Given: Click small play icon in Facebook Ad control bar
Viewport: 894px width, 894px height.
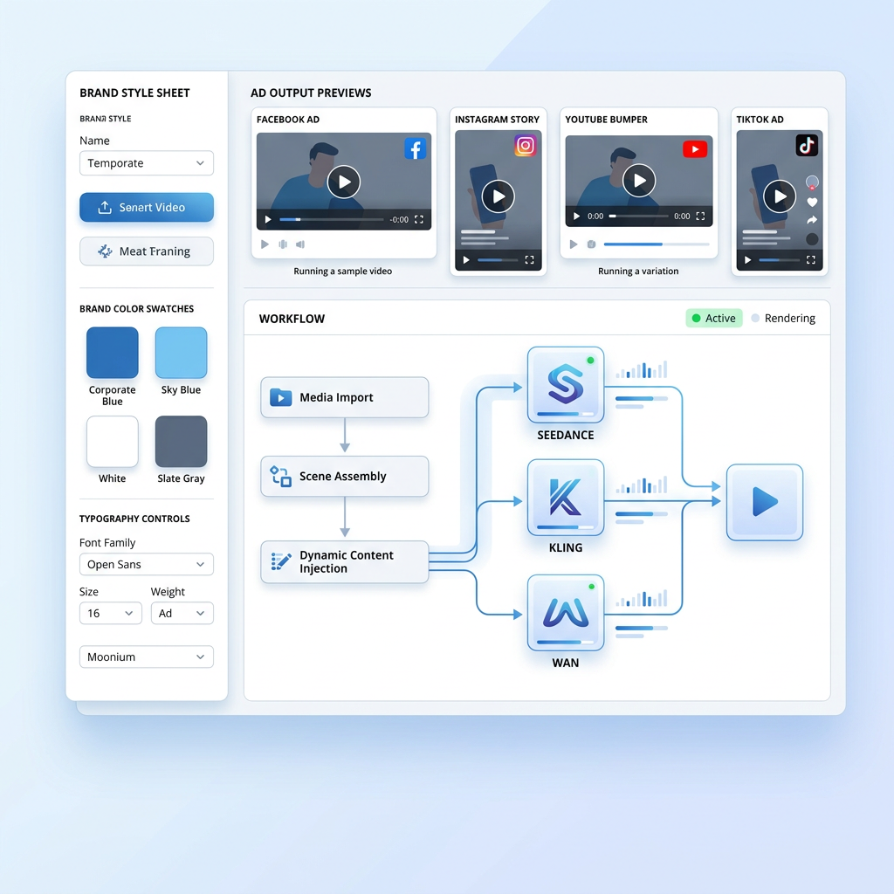Looking at the screenshot, I should coord(268,219).
